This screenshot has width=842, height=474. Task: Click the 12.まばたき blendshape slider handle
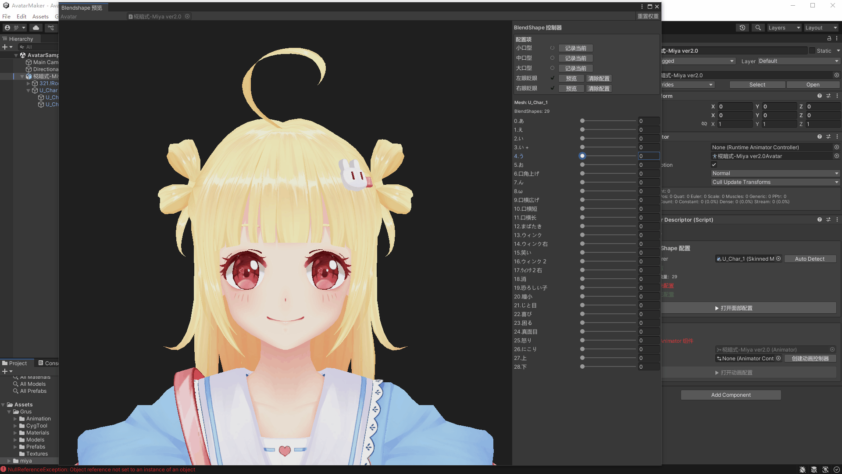pos(582,226)
